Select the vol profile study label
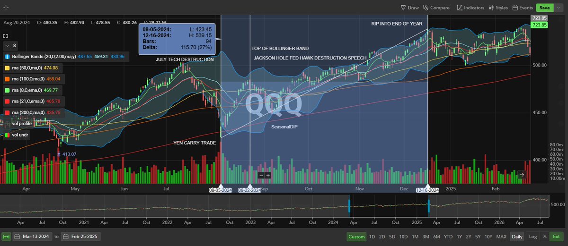Screen dimensions: 568x246 22,123
